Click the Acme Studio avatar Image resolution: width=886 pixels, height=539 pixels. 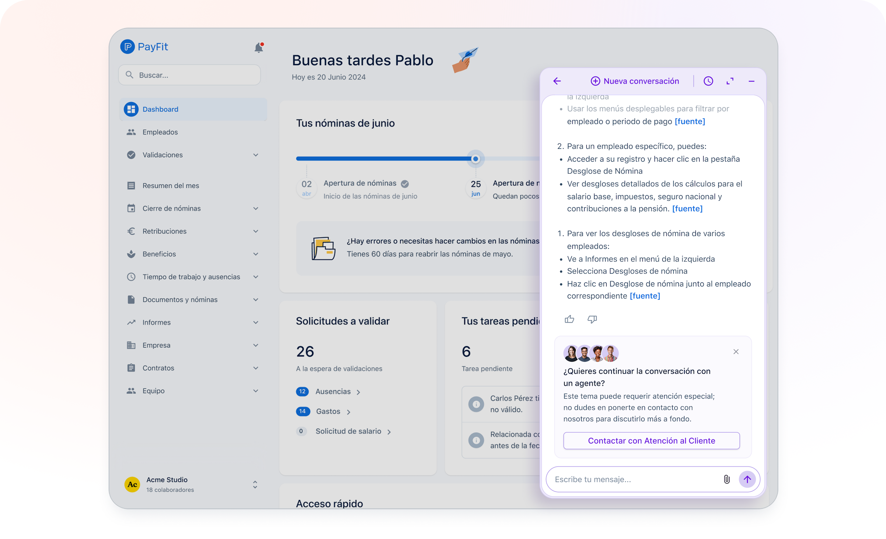click(x=132, y=485)
